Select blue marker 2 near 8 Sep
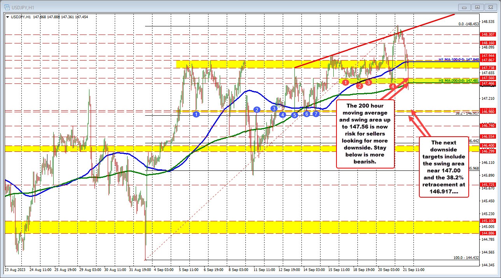Viewport: 501px width, 278px height. tap(256, 109)
